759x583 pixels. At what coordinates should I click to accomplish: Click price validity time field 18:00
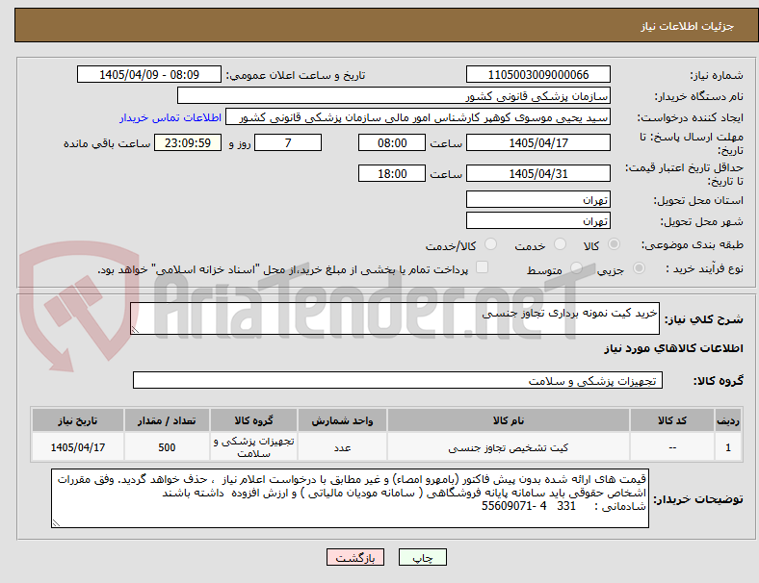click(x=392, y=173)
